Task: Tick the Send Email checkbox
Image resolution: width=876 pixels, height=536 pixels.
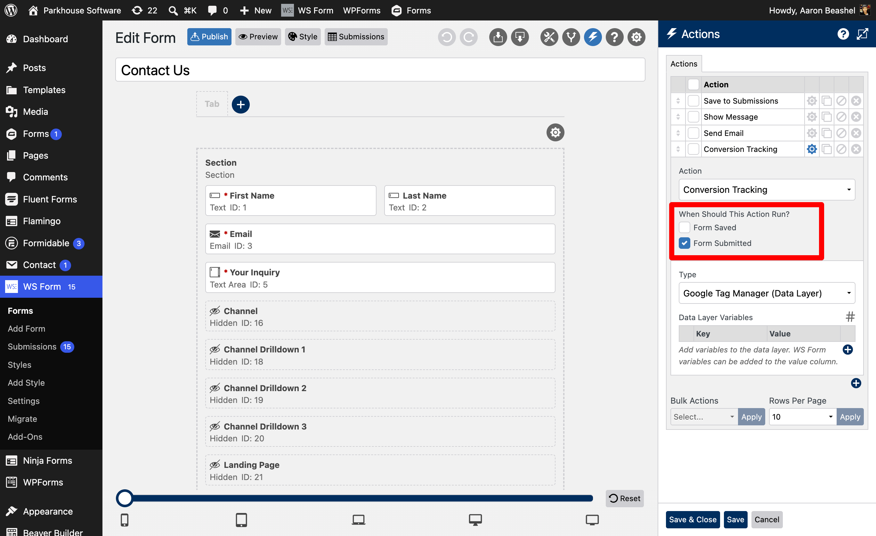Action: click(693, 133)
